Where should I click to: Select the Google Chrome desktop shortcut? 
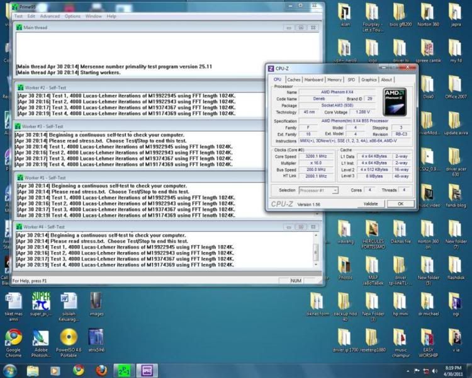pos(14,343)
